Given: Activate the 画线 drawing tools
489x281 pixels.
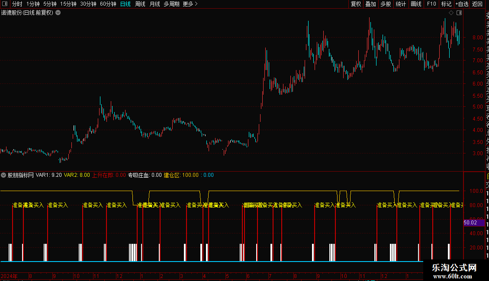Looking at the screenshot, I should tap(416, 4).
